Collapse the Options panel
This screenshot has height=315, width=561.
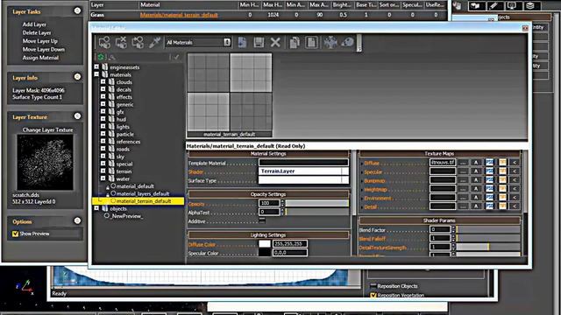[x=77, y=220]
